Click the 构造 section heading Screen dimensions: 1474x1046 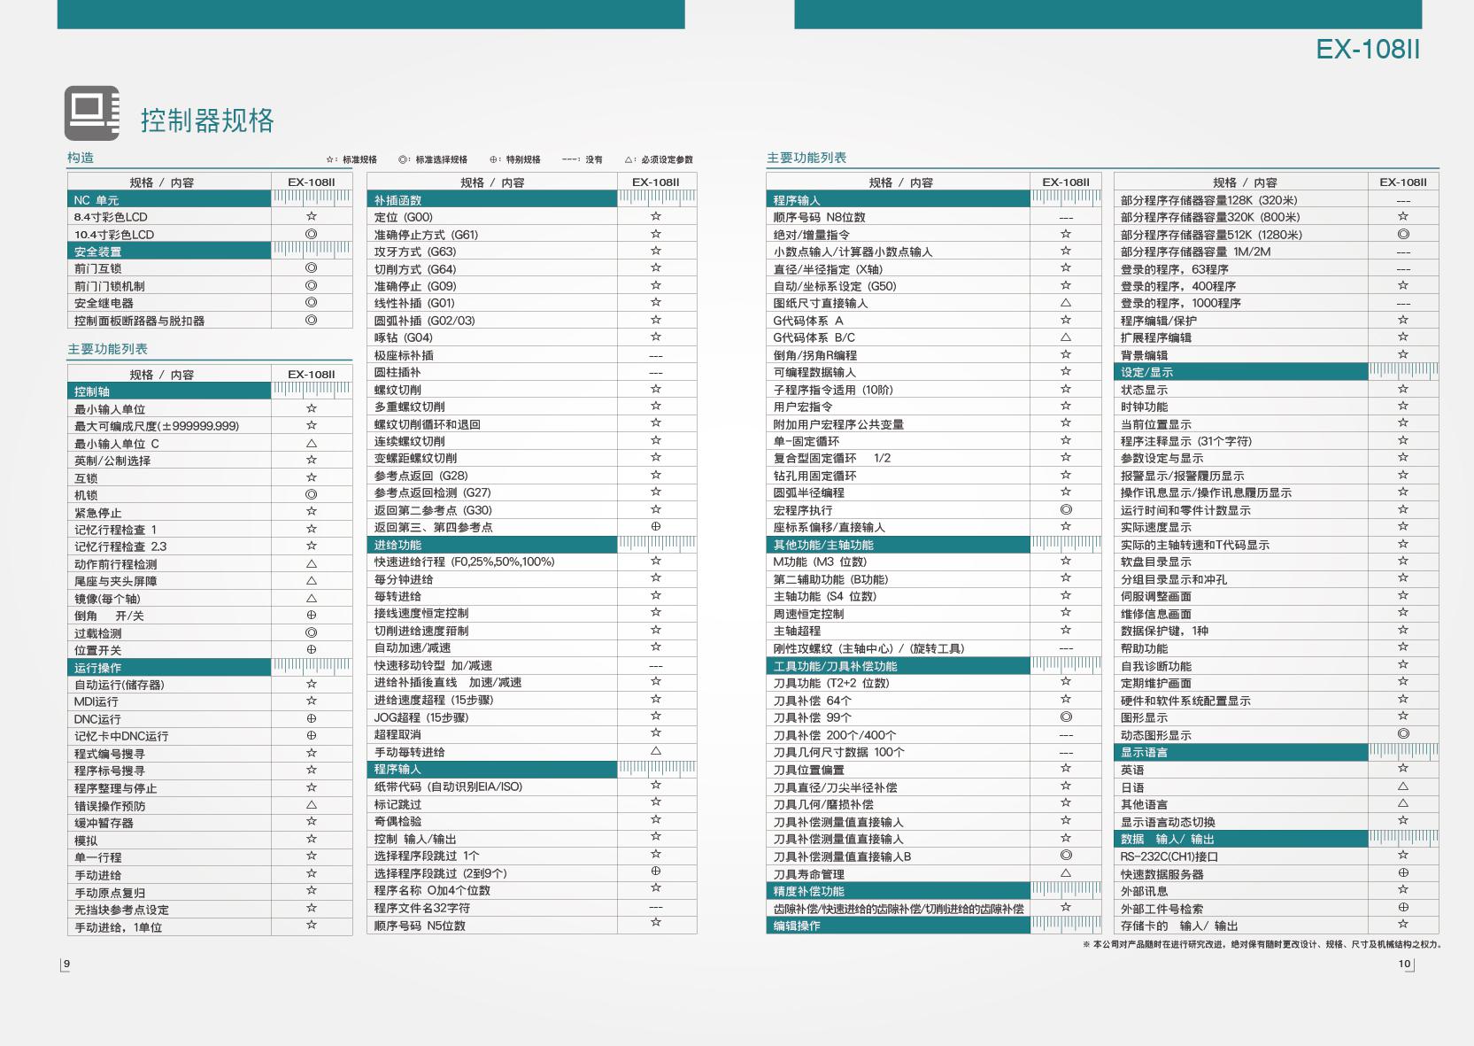point(81,158)
